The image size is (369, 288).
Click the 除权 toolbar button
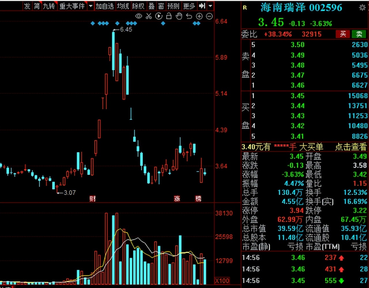pos(138,6)
